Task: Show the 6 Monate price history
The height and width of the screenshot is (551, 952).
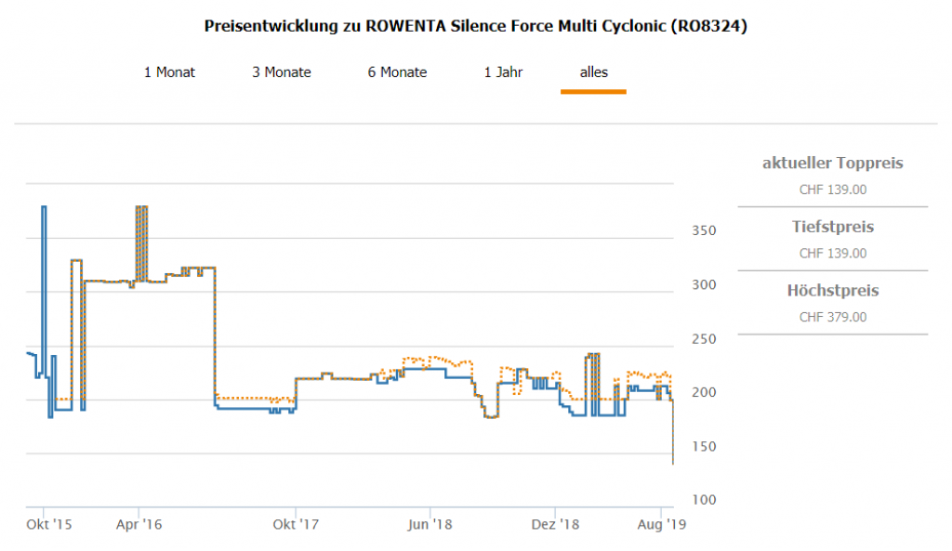Action: (x=397, y=72)
